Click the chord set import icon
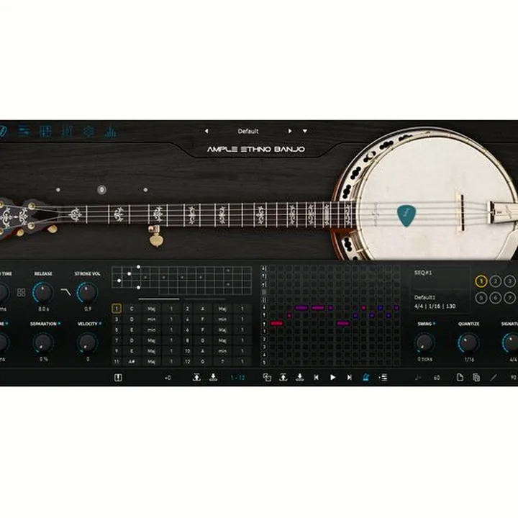Viewport: 518px width, 518px height. point(214,377)
